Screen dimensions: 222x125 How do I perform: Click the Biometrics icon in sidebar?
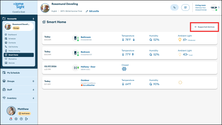(x=6, y=59)
